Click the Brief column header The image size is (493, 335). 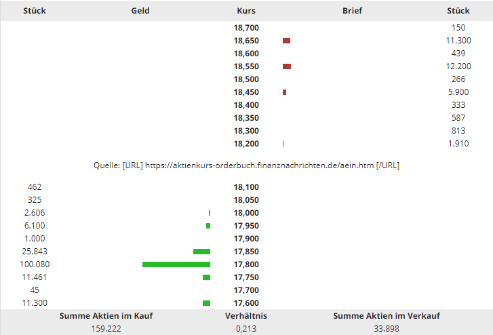pos(352,11)
